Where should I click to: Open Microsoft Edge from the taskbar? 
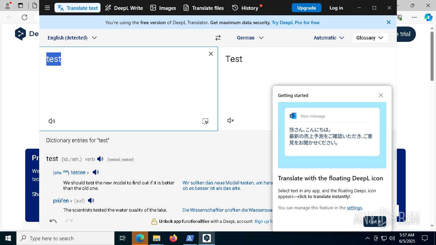[140, 238]
